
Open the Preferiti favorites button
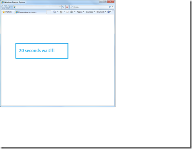pos(7,12)
